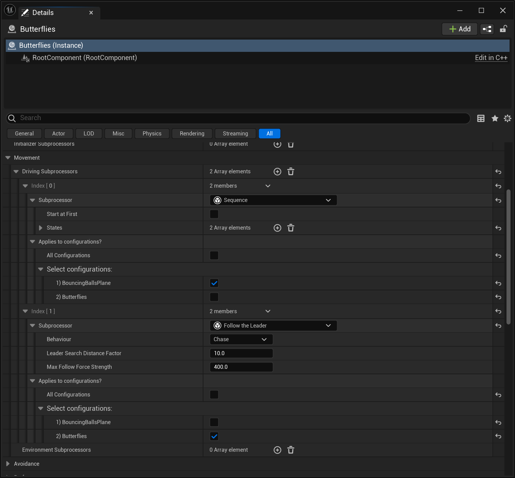
Task: Uncheck Butterflies under Index 1 configurations
Action: coord(214,436)
